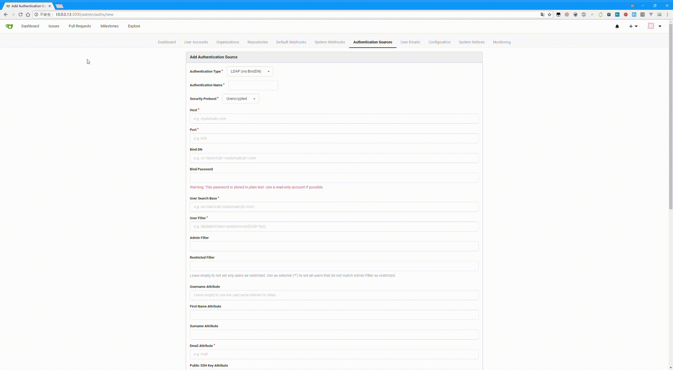Switch to System Webhooks tab
The width and height of the screenshot is (673, 370).
[330, 42]
